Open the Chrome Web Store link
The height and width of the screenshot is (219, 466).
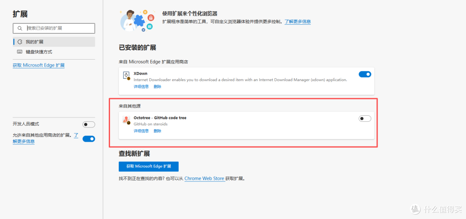click(x=204, y=179)
